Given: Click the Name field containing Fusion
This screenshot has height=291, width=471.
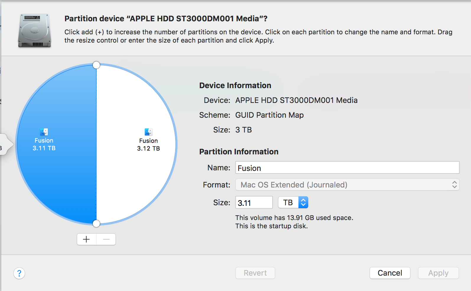Looking at the screenshot, I should [347, 168].
